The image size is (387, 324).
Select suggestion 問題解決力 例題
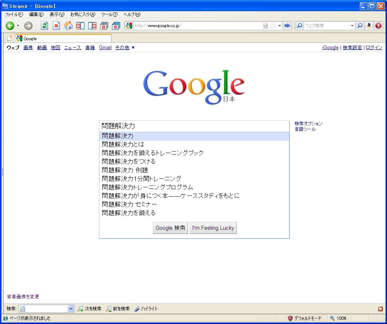point(194,170)
